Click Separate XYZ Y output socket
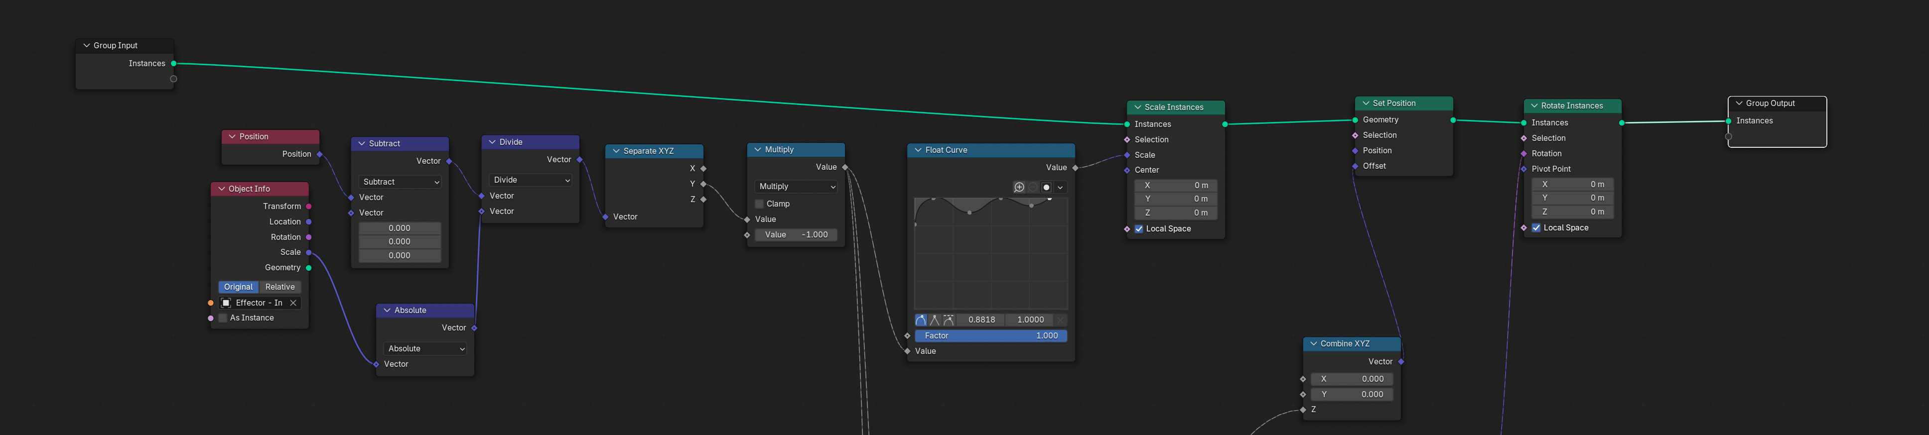Image resolution: width=1929 pixels, height=435 pixels. pyautogui.click(x=703, y=184)
